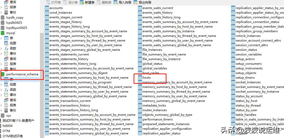Expand the 函数 node under performance_schema
The width and height of the screenshot is (284, 138).
tap(1, 90)
